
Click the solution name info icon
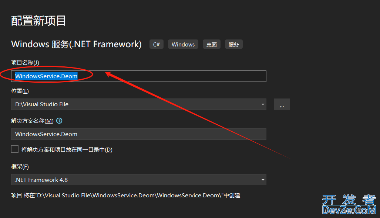(59, 121)
